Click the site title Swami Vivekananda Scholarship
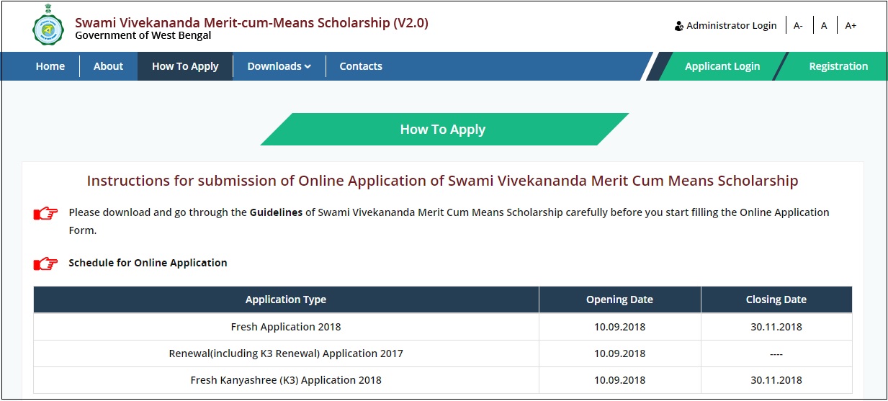This screenshot has width=888, height=401. [x=251, y=23]
